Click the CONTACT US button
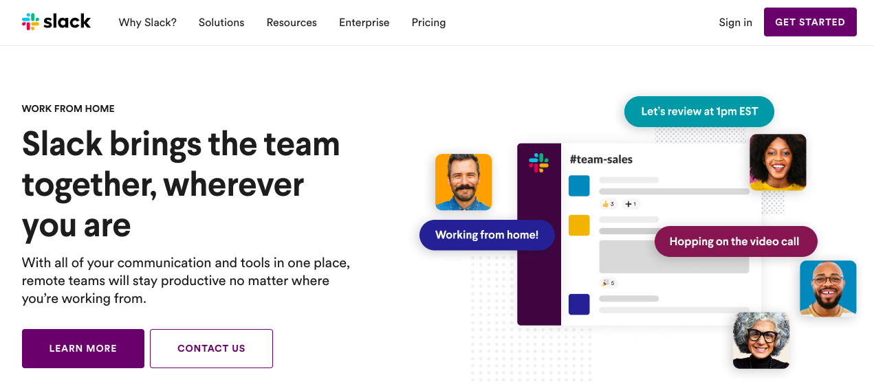874x384 pixels. pos(211,348)
